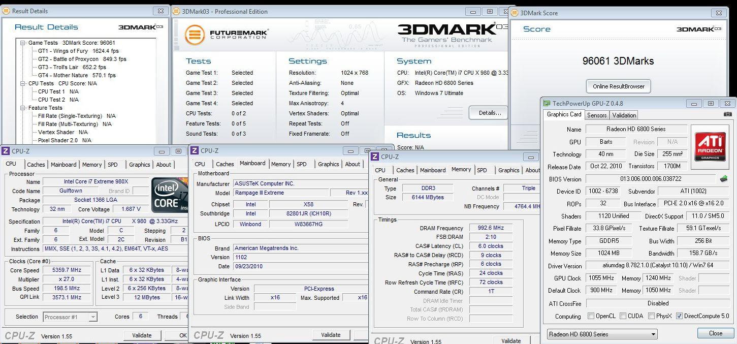Click the Online ResultBrowser button
The height and width of the screenshot is (344, 737).
[x=618, y=86]
